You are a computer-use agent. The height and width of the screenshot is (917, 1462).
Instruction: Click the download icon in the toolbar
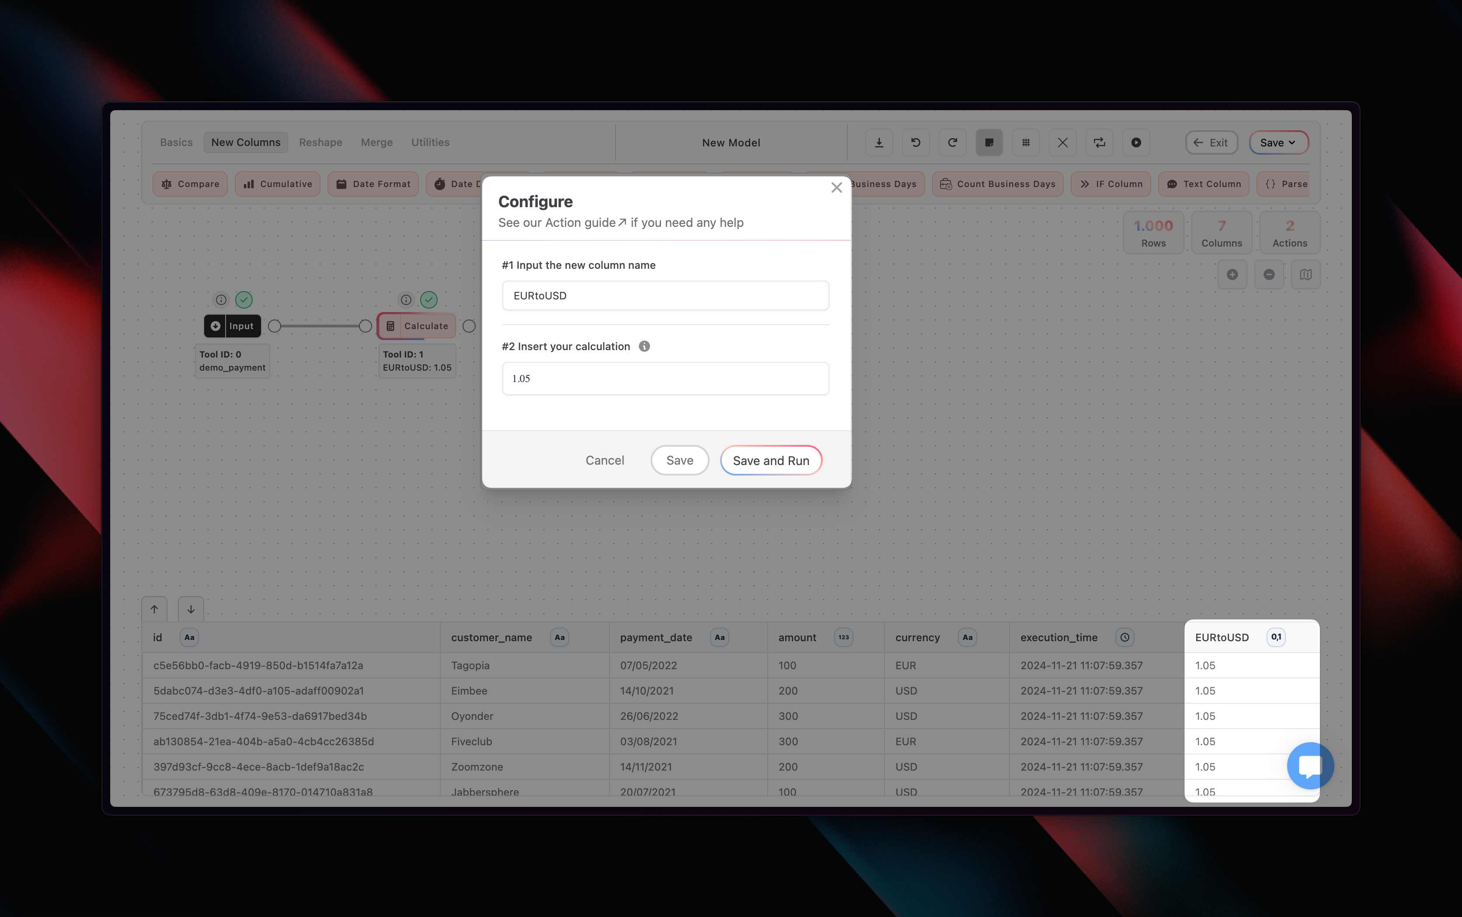(878, 142)
